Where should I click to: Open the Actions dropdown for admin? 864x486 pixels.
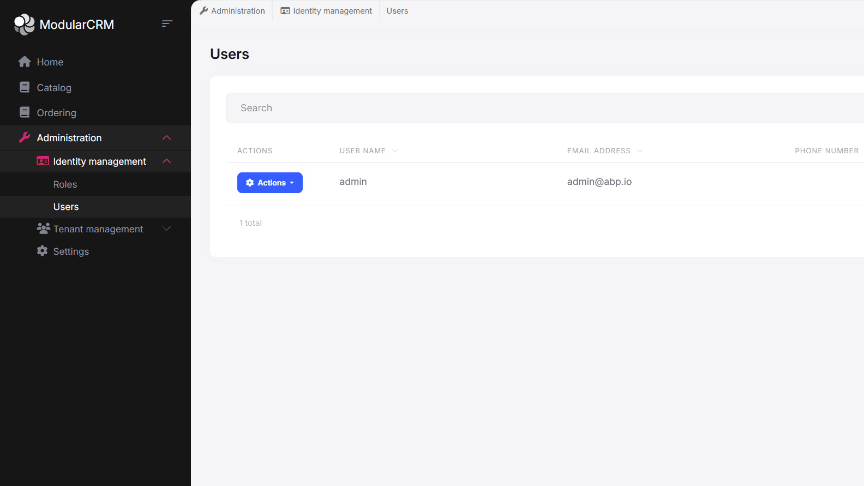coord(270,183)
